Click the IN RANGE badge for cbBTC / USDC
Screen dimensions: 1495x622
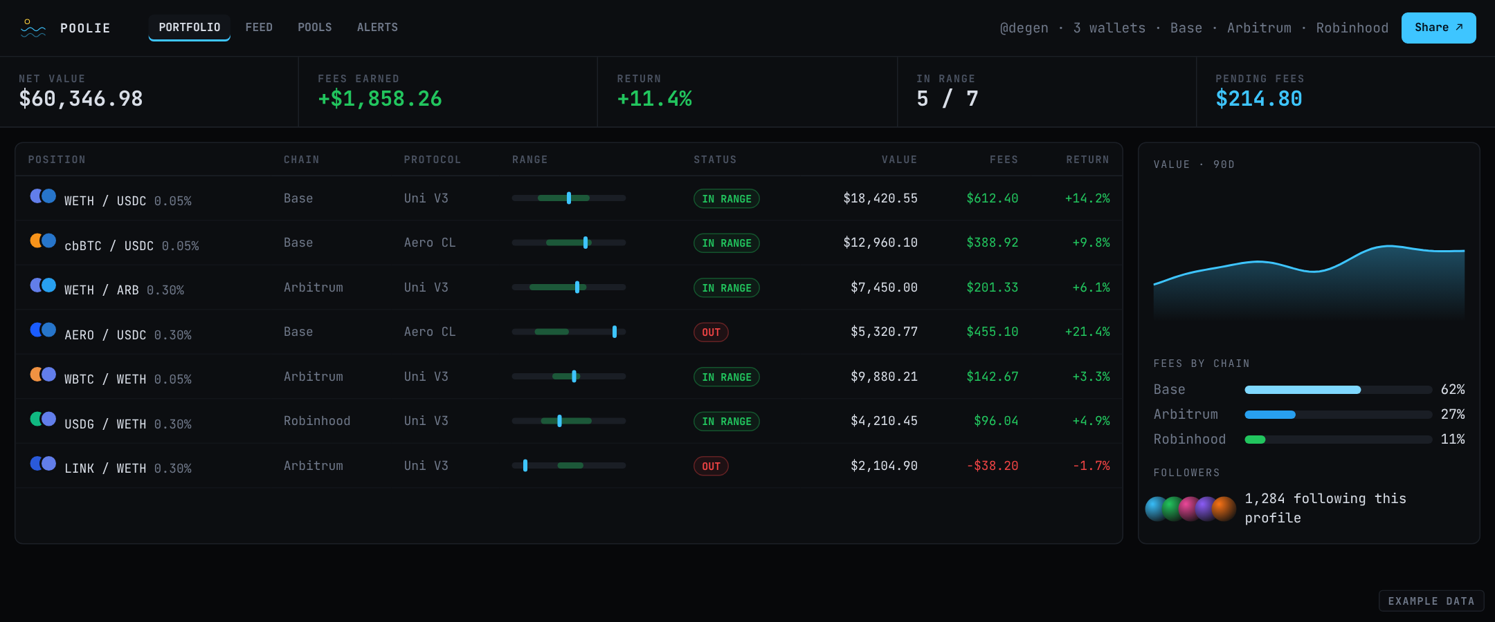click(x=727, y=243)
